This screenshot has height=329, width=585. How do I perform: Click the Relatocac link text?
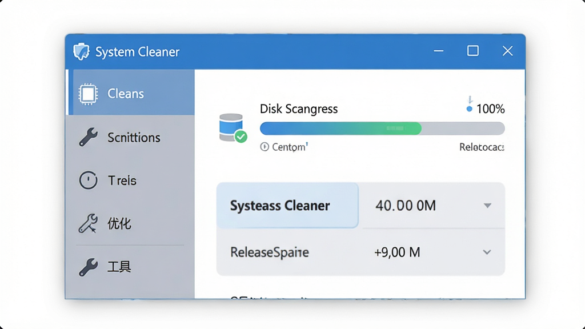click(x=482, y=147)
